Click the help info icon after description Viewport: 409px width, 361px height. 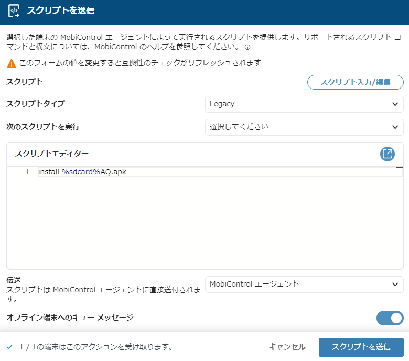point(247,47)
